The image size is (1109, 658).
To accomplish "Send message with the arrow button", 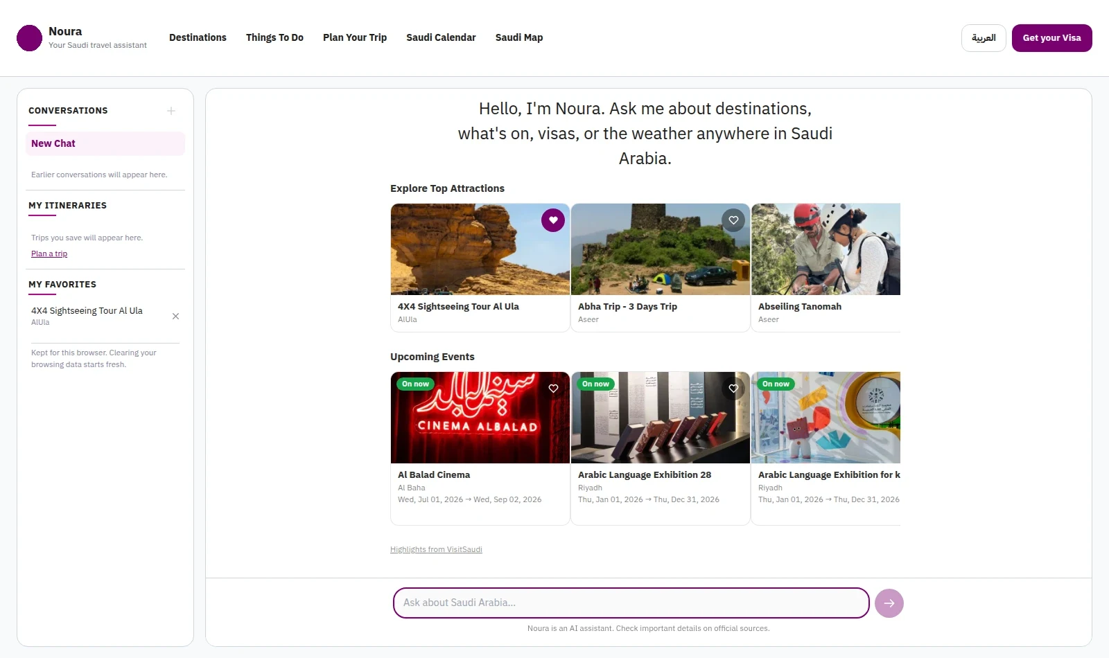I will pyautogui.click(x=889, y=603).
